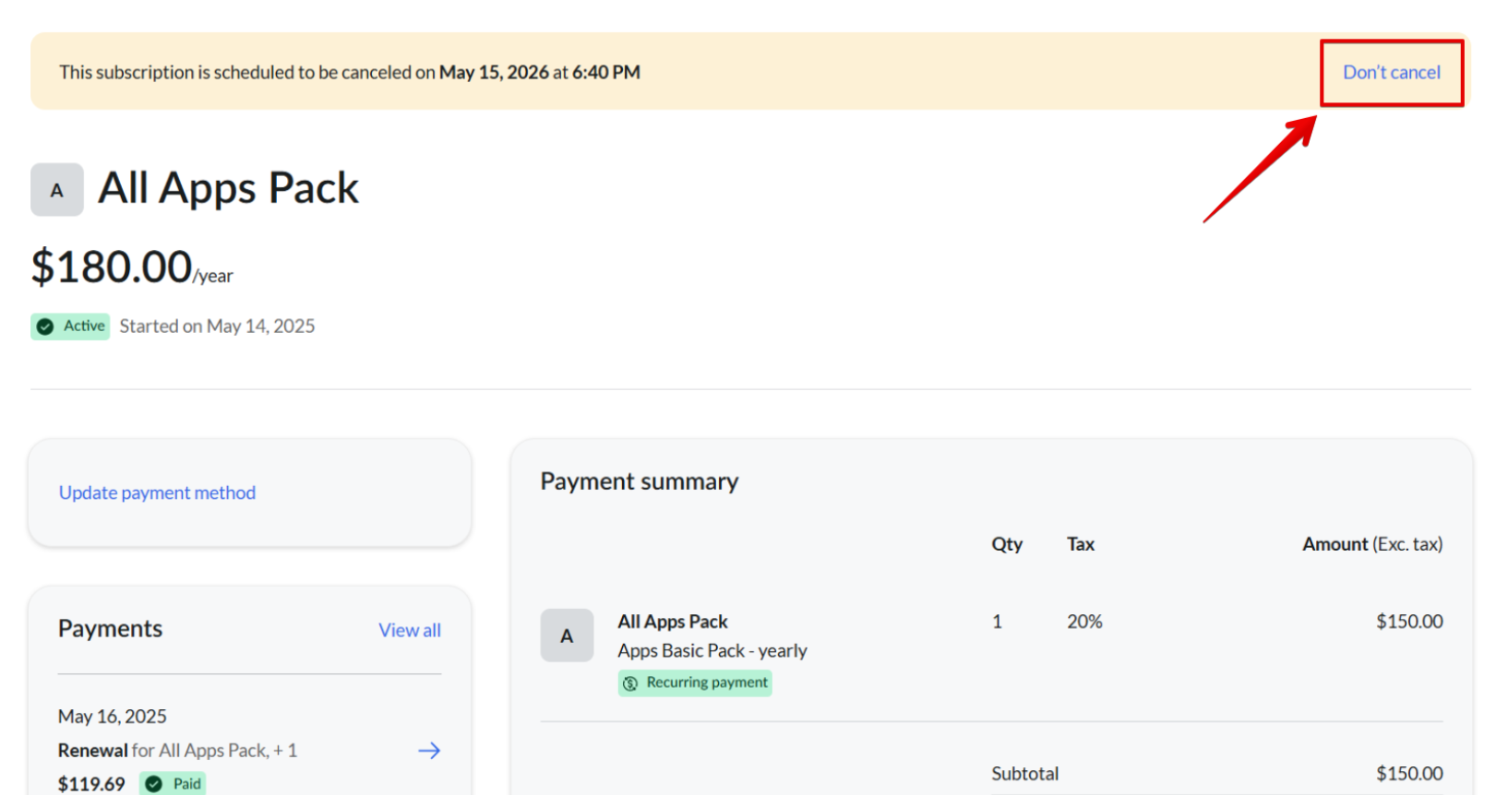The image size is (1496, 795).
Task: Click the product avatar in Payment summary
Action: [x=567, y=635]
